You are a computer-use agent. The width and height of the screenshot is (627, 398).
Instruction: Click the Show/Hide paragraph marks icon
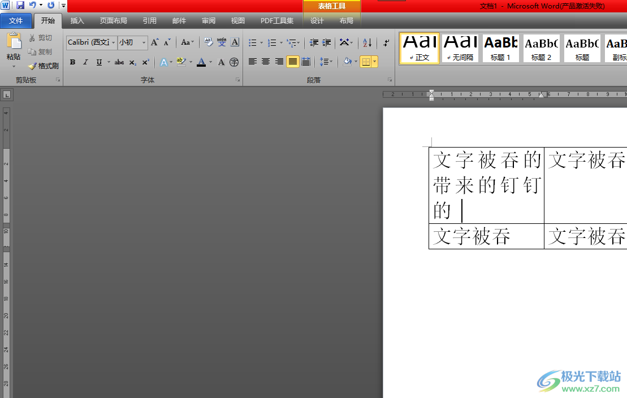coord(386,42)
